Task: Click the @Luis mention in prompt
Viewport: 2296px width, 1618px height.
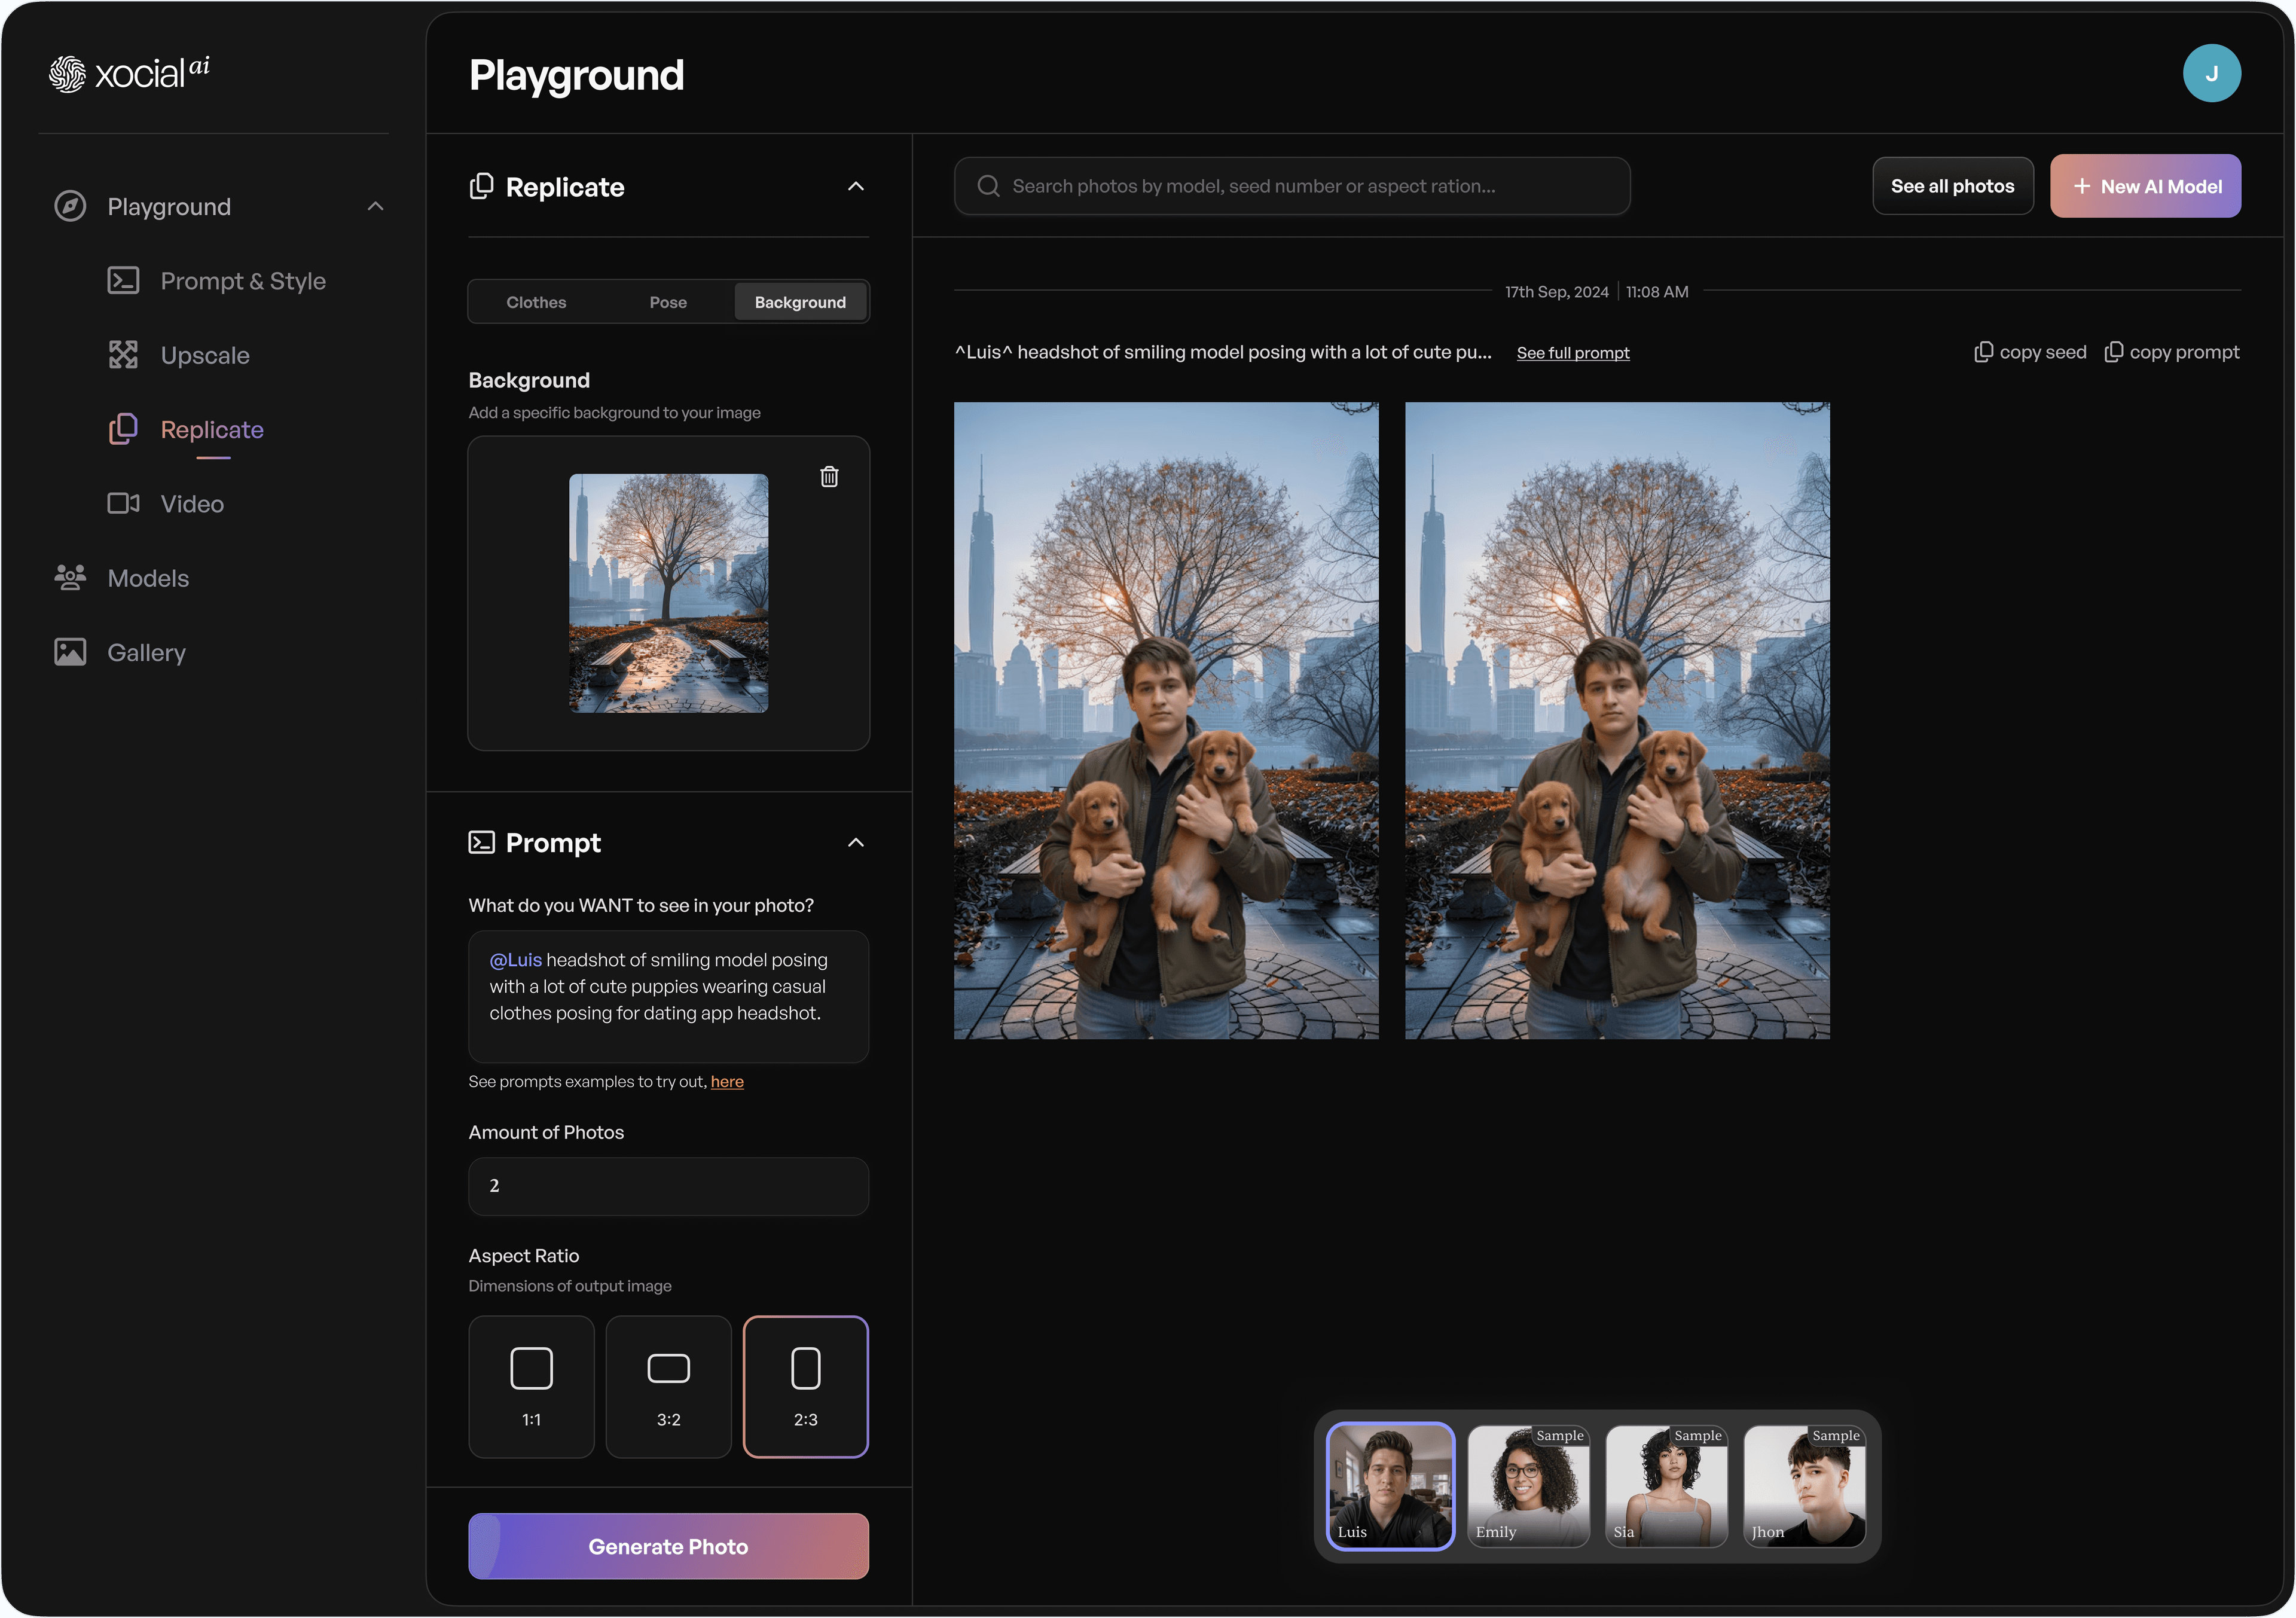Action: coord(515,960)
